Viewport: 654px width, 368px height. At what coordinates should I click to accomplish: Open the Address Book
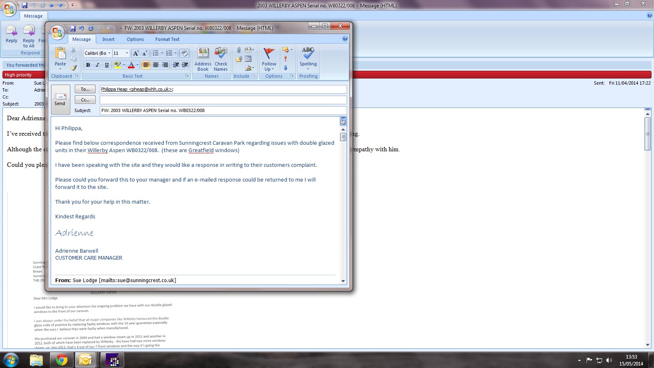coord(203,59)
